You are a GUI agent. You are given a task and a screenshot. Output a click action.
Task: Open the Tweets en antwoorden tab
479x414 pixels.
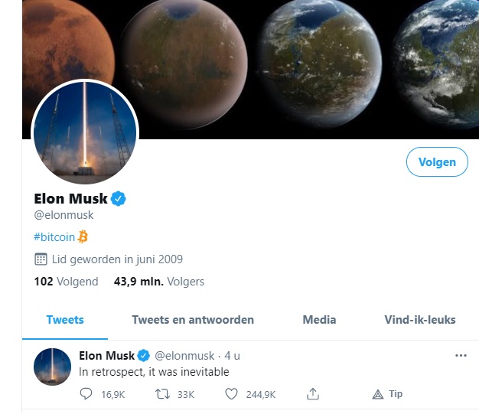pos(193,320)
